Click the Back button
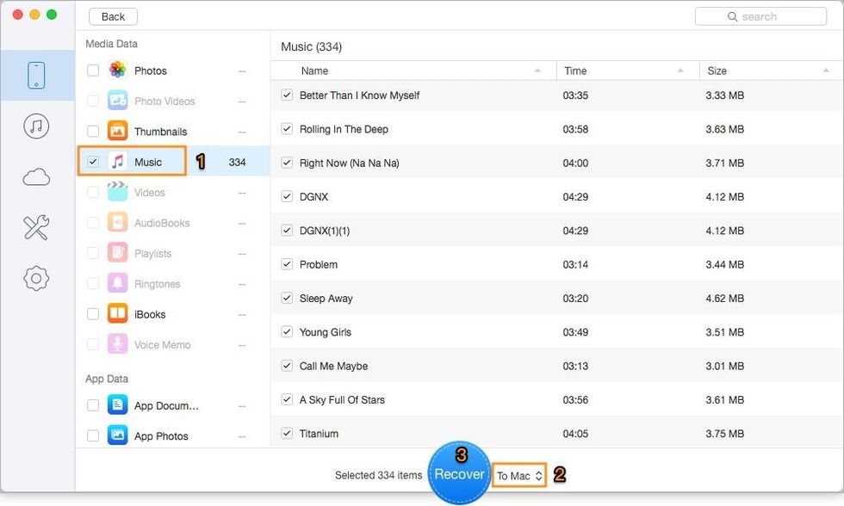Screen dimensions: 844x506 [112, 15]
